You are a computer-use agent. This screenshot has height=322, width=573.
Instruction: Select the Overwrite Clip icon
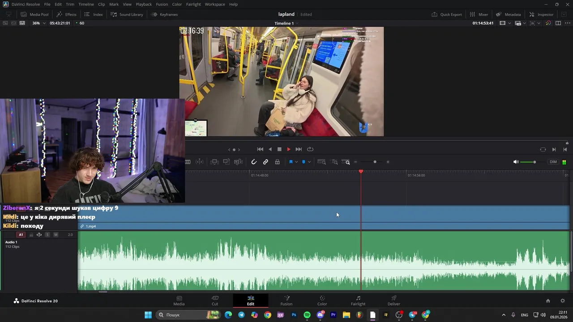227,162
